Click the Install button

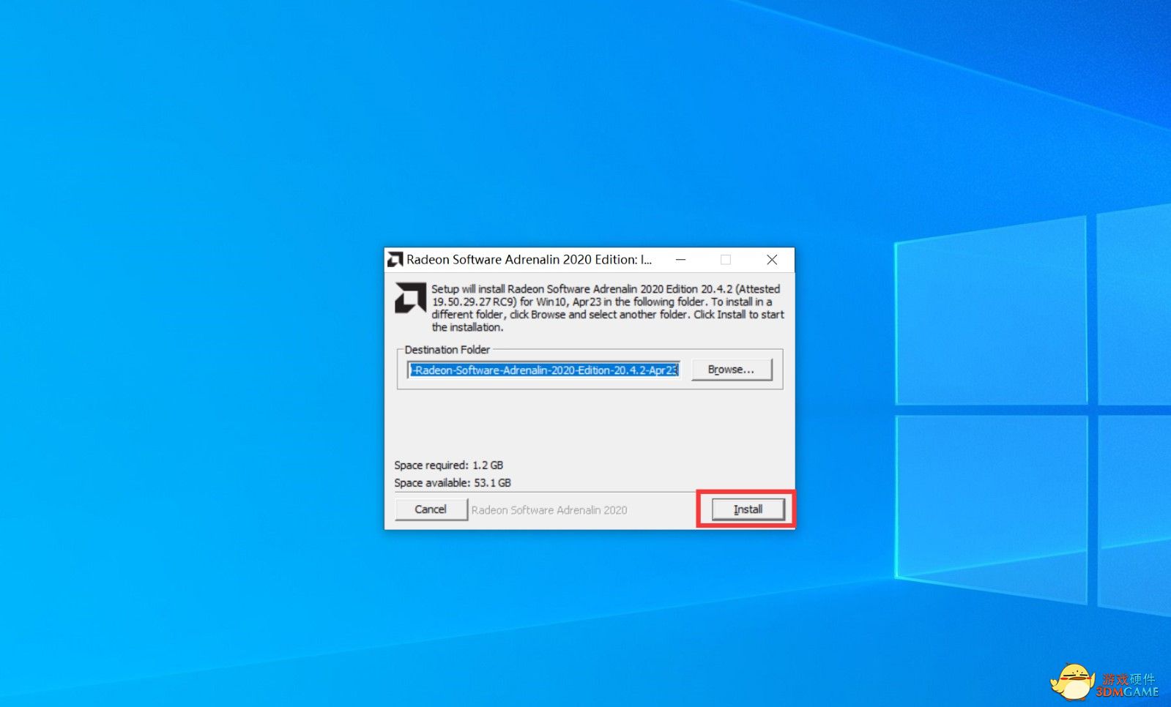tap(748, 509)
